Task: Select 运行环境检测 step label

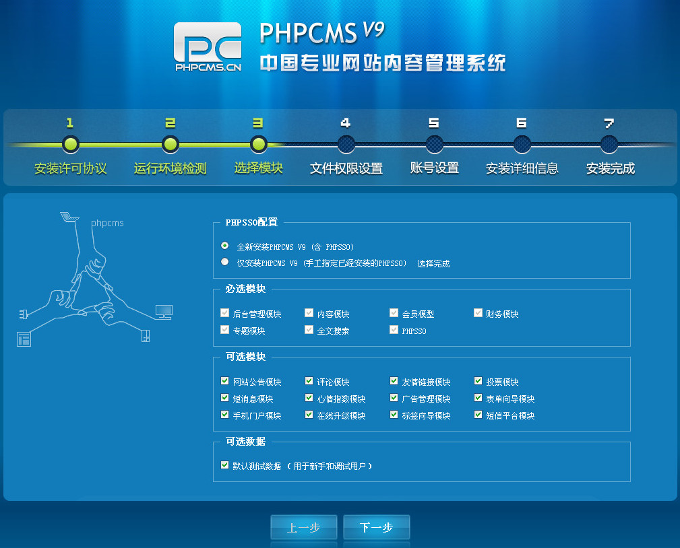Action: (x=171, y=168)
